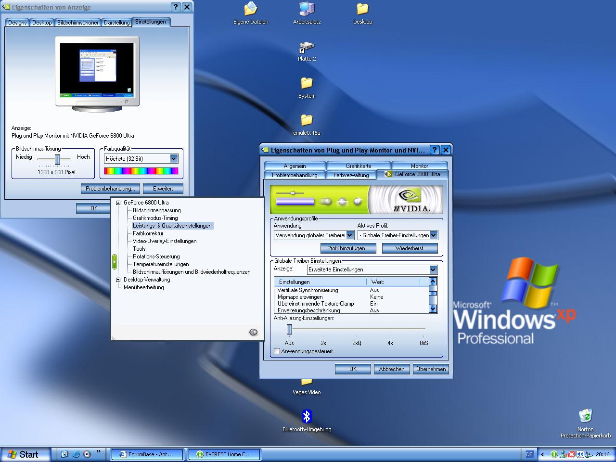
Task: Expand hidden Quick Launch items chevron
Action: click(99, 452)
